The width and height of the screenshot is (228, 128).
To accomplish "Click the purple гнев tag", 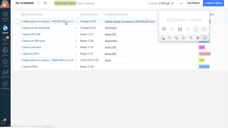I will pyautogui.click(x=202, y=47).
